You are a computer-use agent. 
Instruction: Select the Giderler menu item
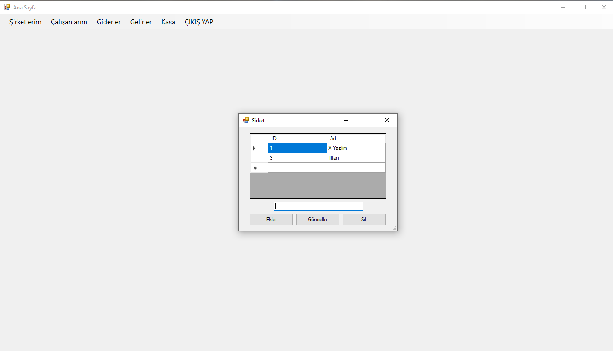pyautogui.click(x=109, y=22)
